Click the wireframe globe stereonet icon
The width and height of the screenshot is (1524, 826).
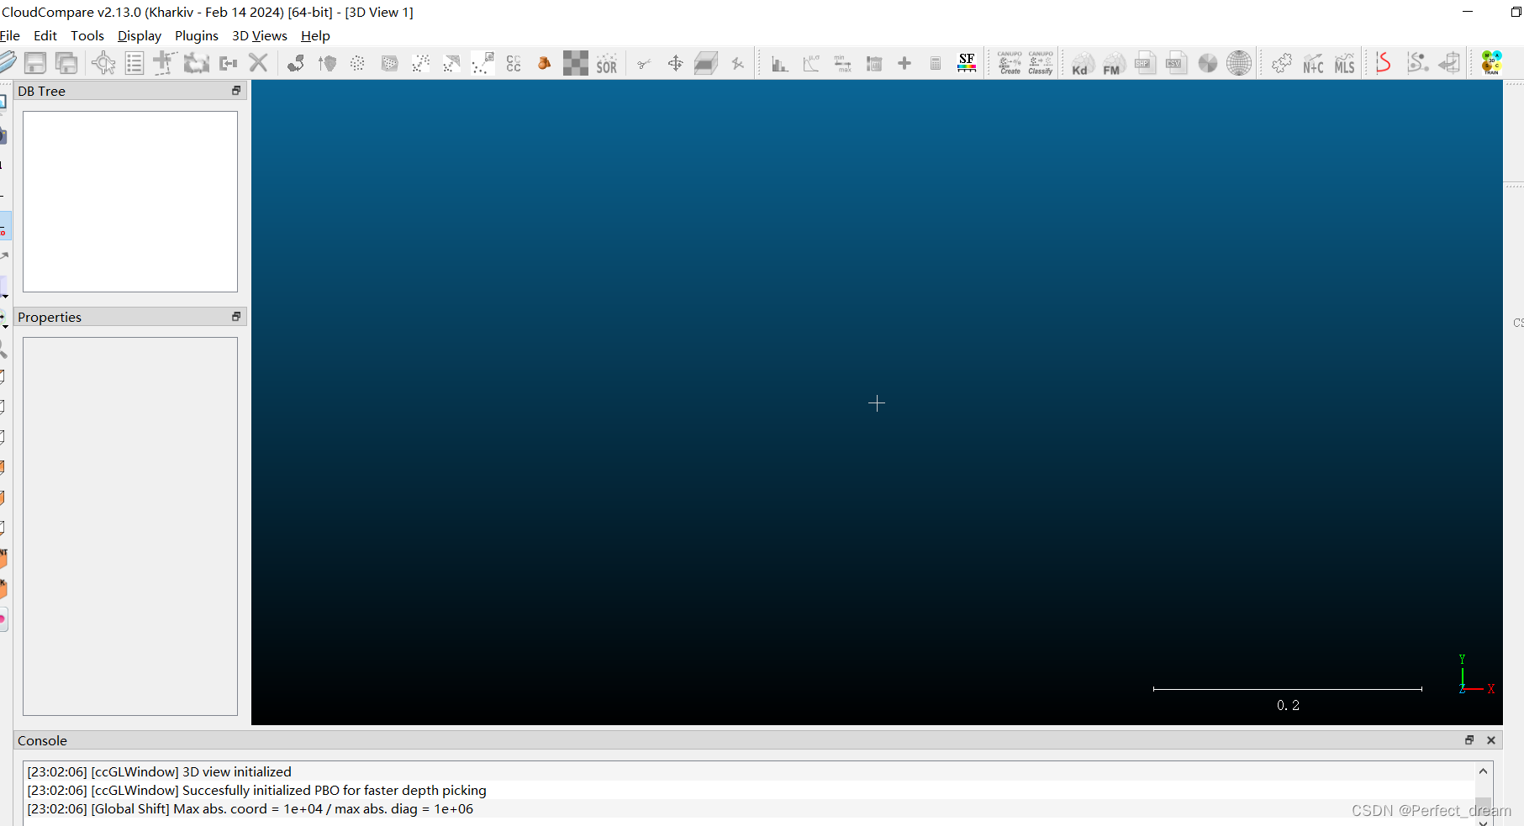click(x=1239, y=63)
